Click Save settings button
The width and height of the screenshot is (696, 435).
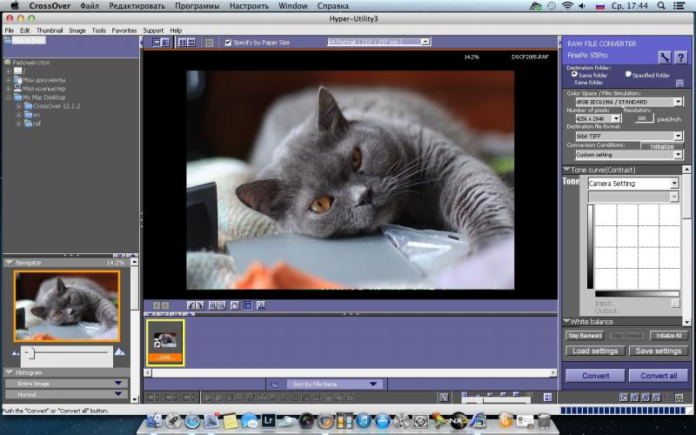click(x=659, y=351)
